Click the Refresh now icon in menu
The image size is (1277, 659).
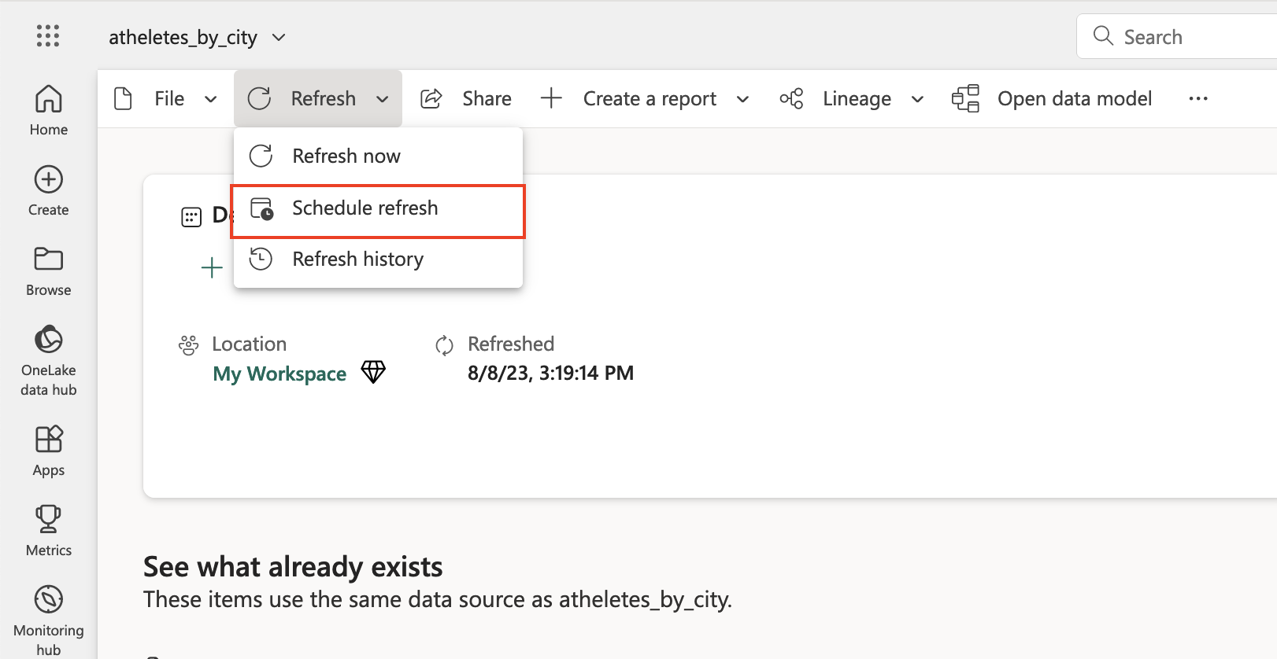[x=261, y=156]
